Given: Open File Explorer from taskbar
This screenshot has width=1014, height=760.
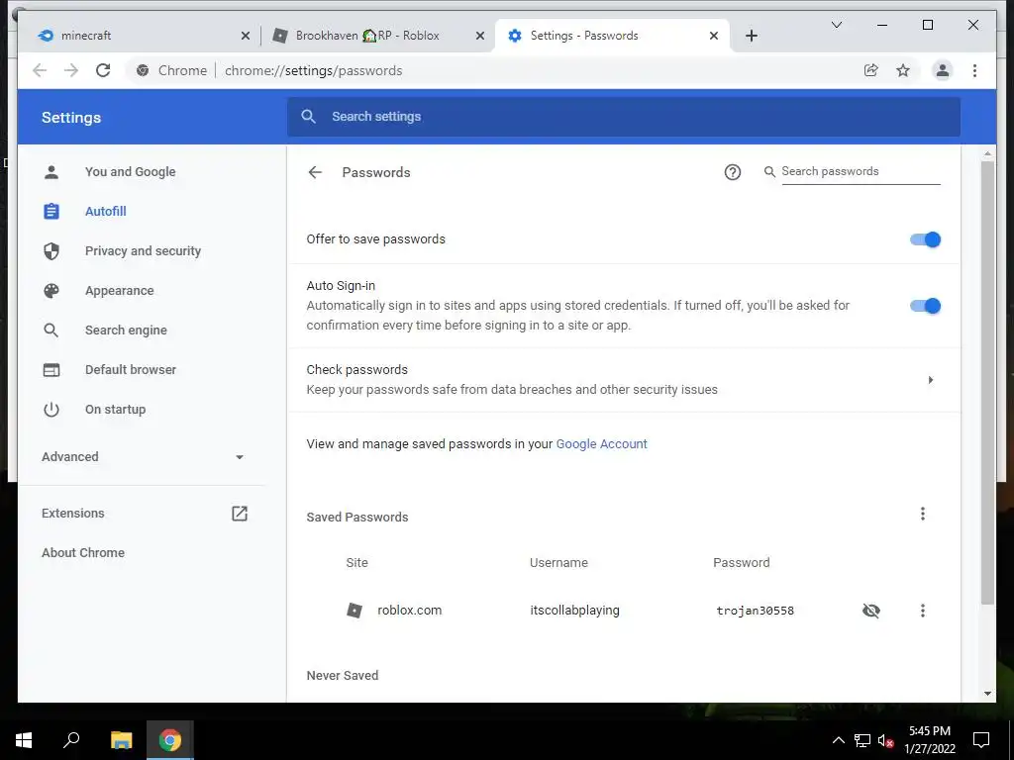Looking at the screenshot, I should [121, 740].
